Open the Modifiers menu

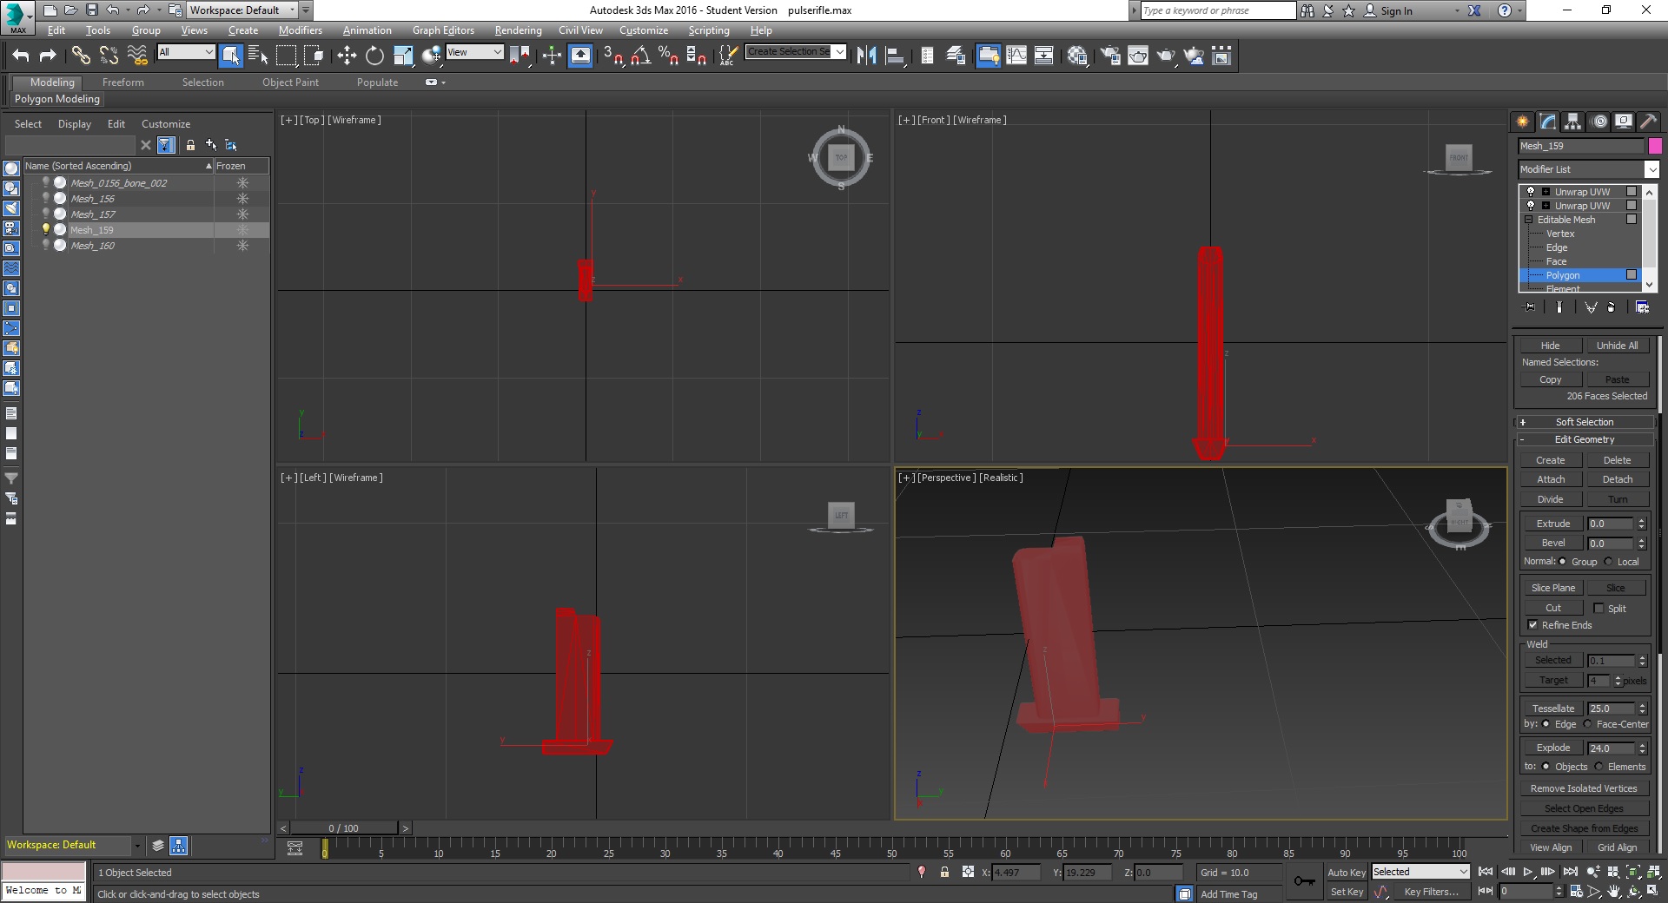pyautogui.click(x=300, y=30)
